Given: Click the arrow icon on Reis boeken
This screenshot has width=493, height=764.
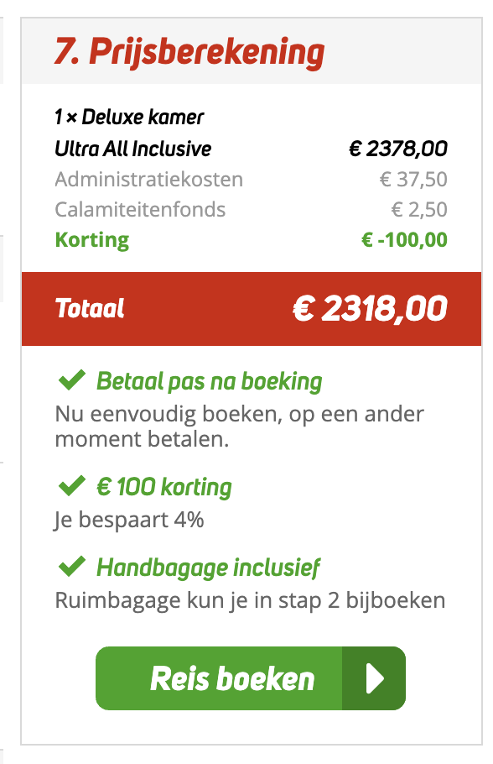Looking at the screenshot, I should (375, 678).
